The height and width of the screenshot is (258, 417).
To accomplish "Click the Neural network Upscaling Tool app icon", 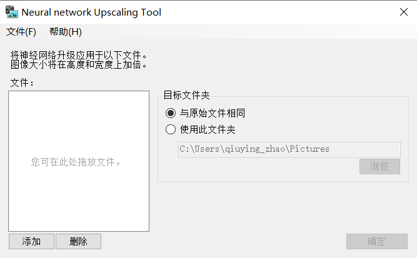I will (x=12, y=12).
